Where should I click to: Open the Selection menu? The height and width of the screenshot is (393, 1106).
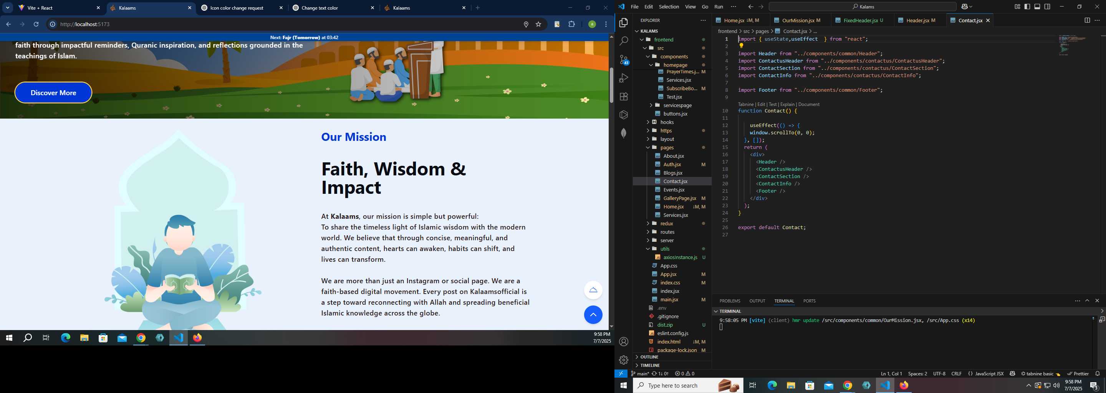tap(669, 7)
